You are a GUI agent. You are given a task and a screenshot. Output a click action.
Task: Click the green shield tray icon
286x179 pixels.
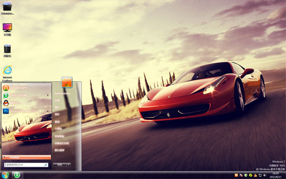click(x=245, y=175)
